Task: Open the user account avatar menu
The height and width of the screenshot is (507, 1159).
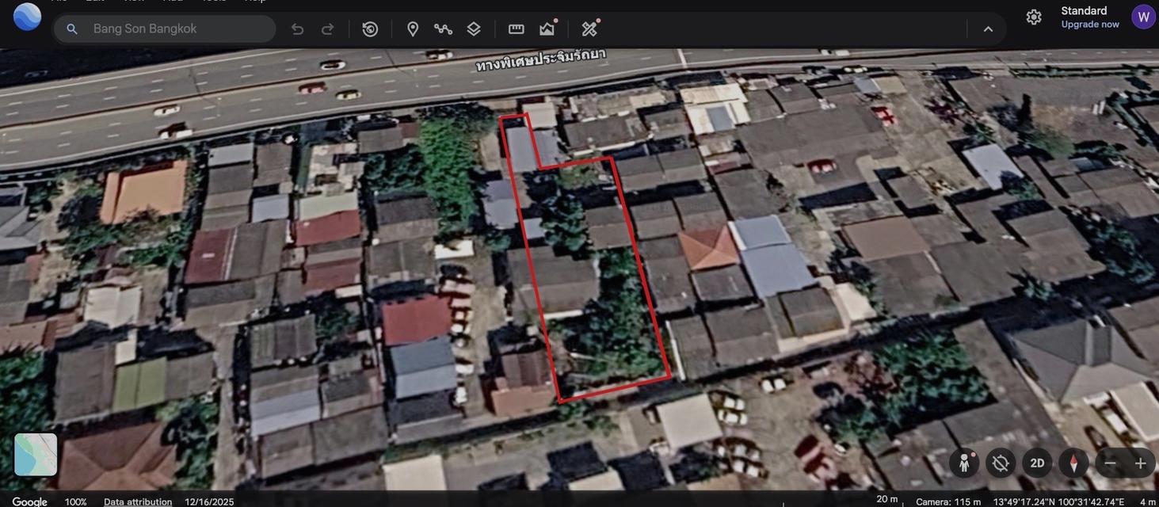Action: click(x=1143, y=17)
